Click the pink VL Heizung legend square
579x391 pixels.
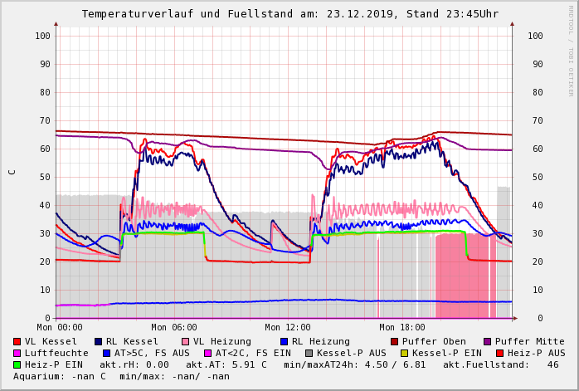coord(185,341)
